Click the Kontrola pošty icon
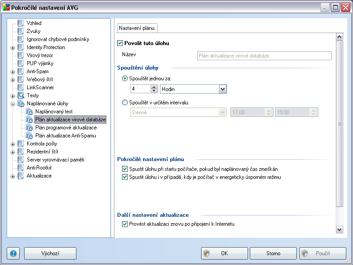The image size is (353, 265). pos(21,144)
